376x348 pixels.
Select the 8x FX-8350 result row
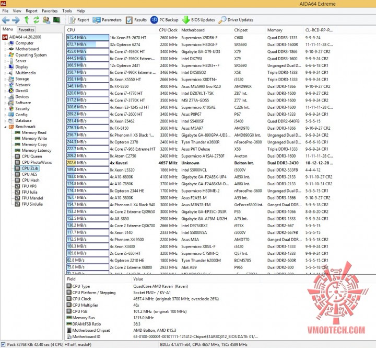200,86
